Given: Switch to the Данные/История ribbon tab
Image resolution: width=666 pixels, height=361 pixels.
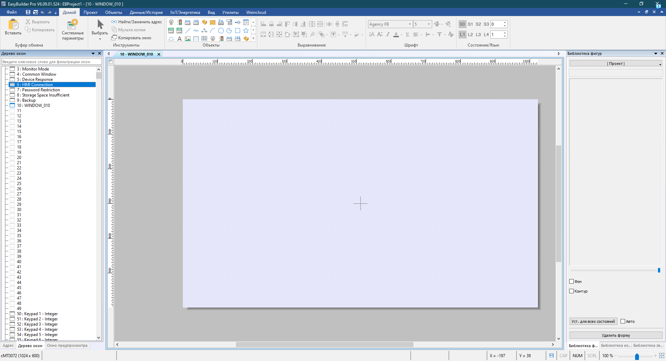Looking at the screenshot, I should coord(146,12).
